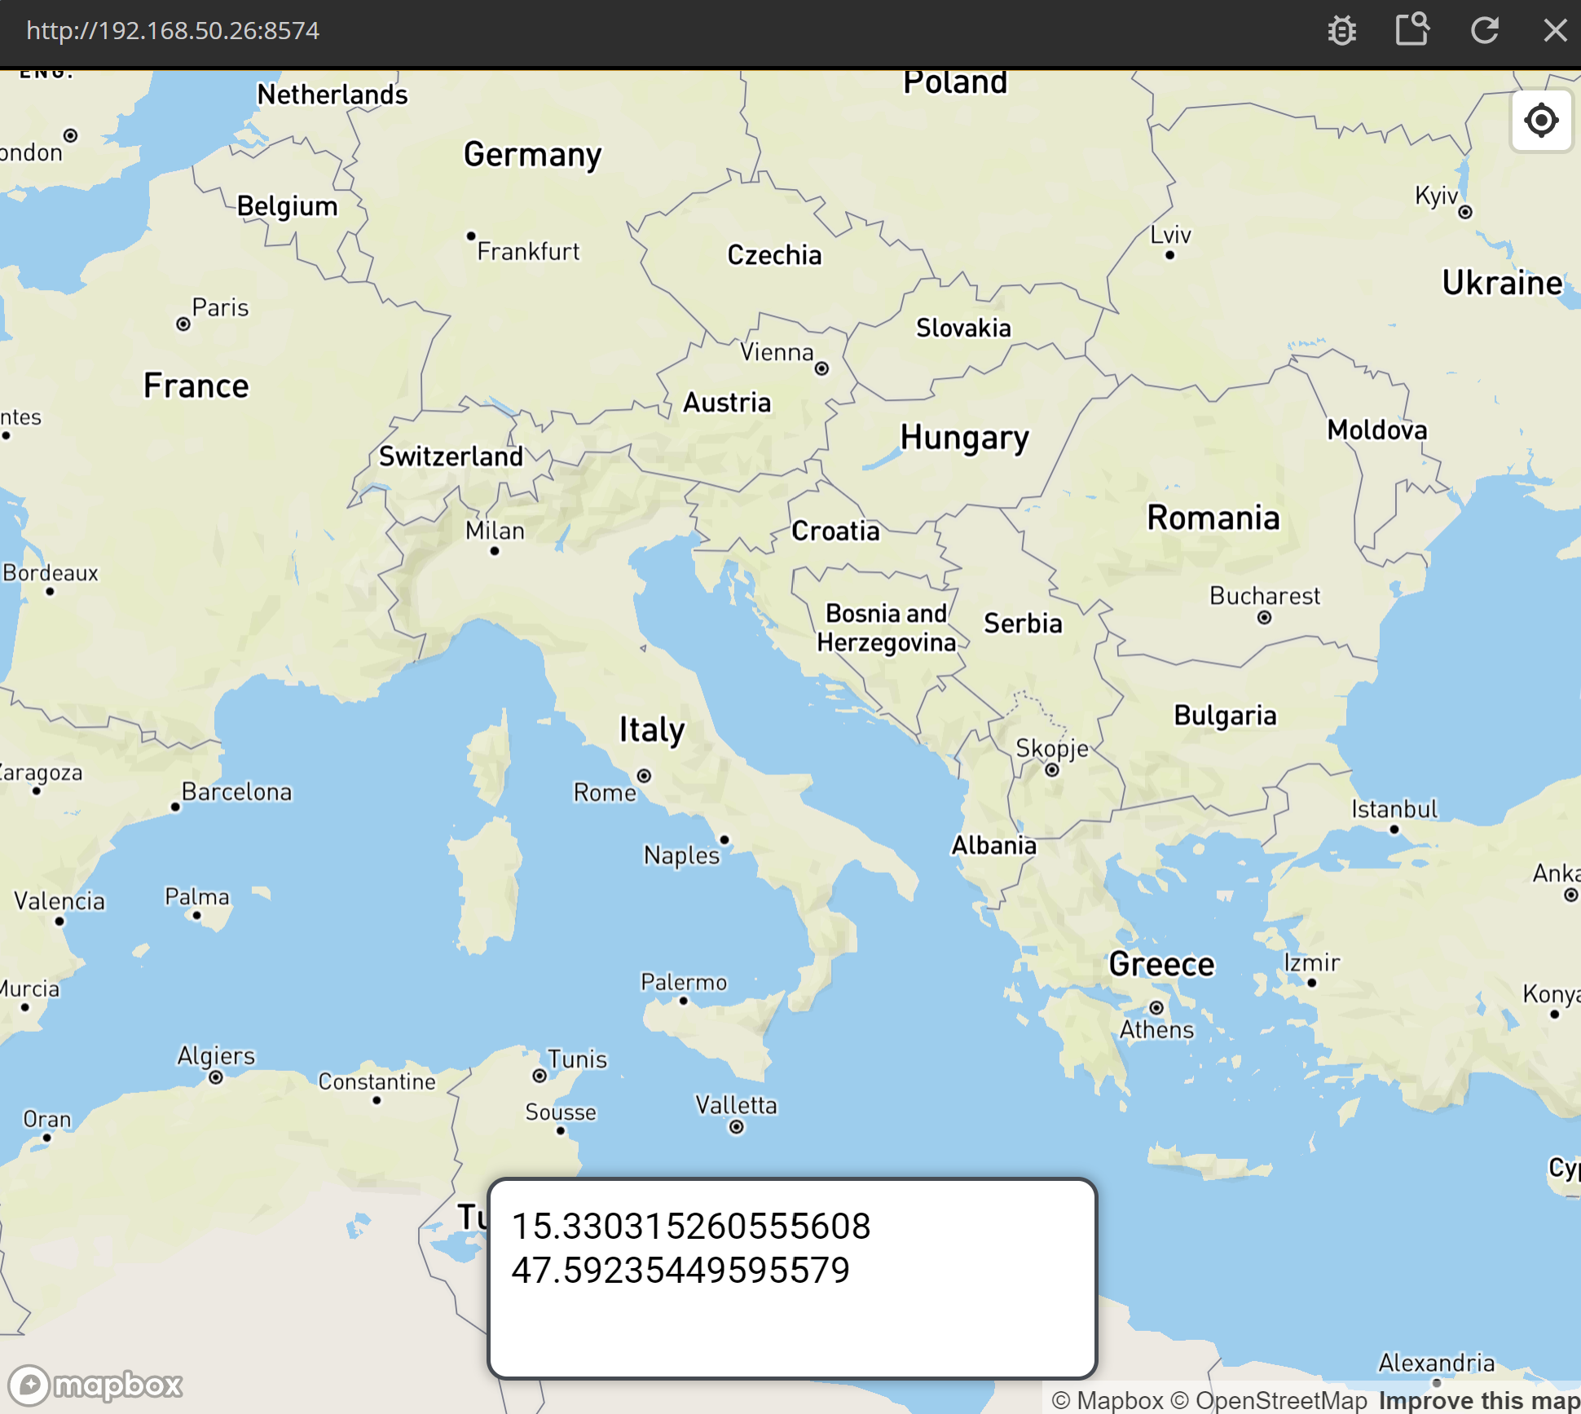This screenshot has width=1581, height=1414.
Task: Click the Romania country label
Action: 1213,518
